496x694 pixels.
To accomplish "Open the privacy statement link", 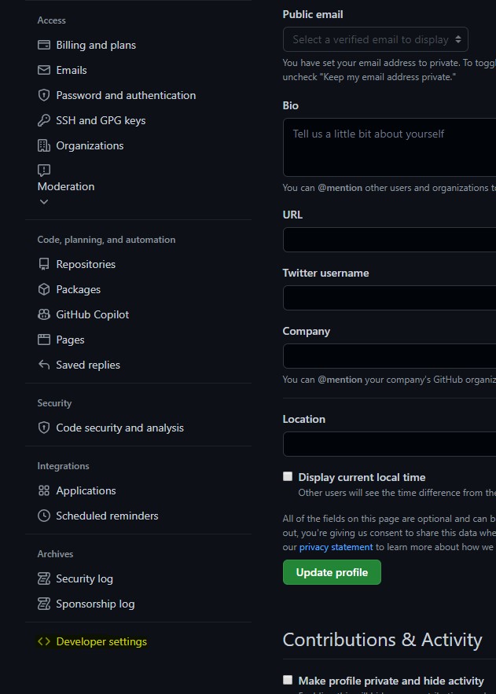I will 336,547.
